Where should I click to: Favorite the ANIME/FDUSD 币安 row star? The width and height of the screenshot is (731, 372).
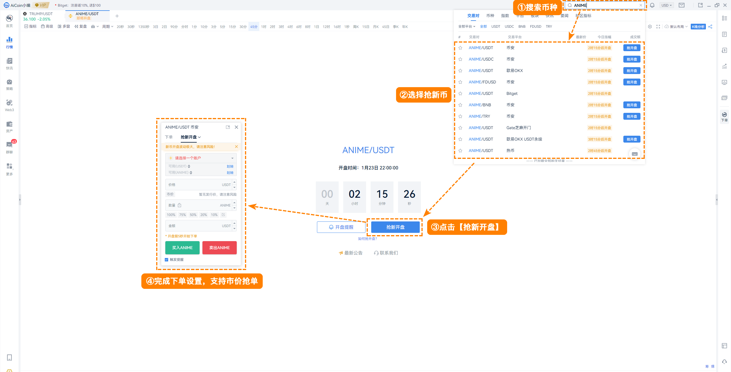point(460,82)
